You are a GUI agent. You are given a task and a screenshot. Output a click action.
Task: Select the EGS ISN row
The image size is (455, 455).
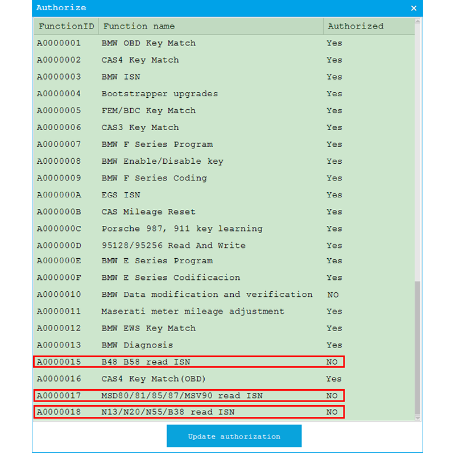tap(224, 195)
